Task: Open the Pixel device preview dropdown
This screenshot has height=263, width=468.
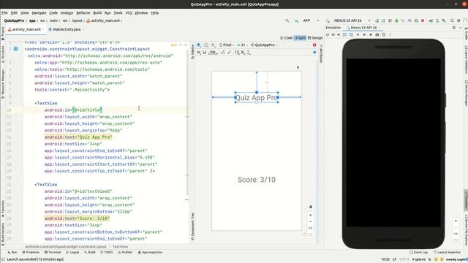Action: point(227,45)
